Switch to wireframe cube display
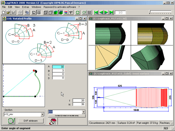The height and width of the screenshot is (131, 175). tap(46, 12)
